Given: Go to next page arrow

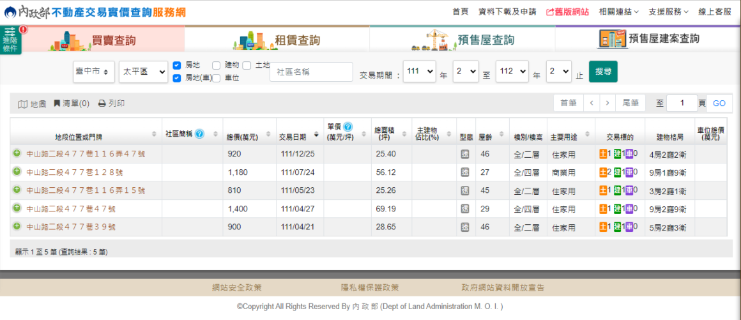Looking at the screenshot, I should click(607, 103).
